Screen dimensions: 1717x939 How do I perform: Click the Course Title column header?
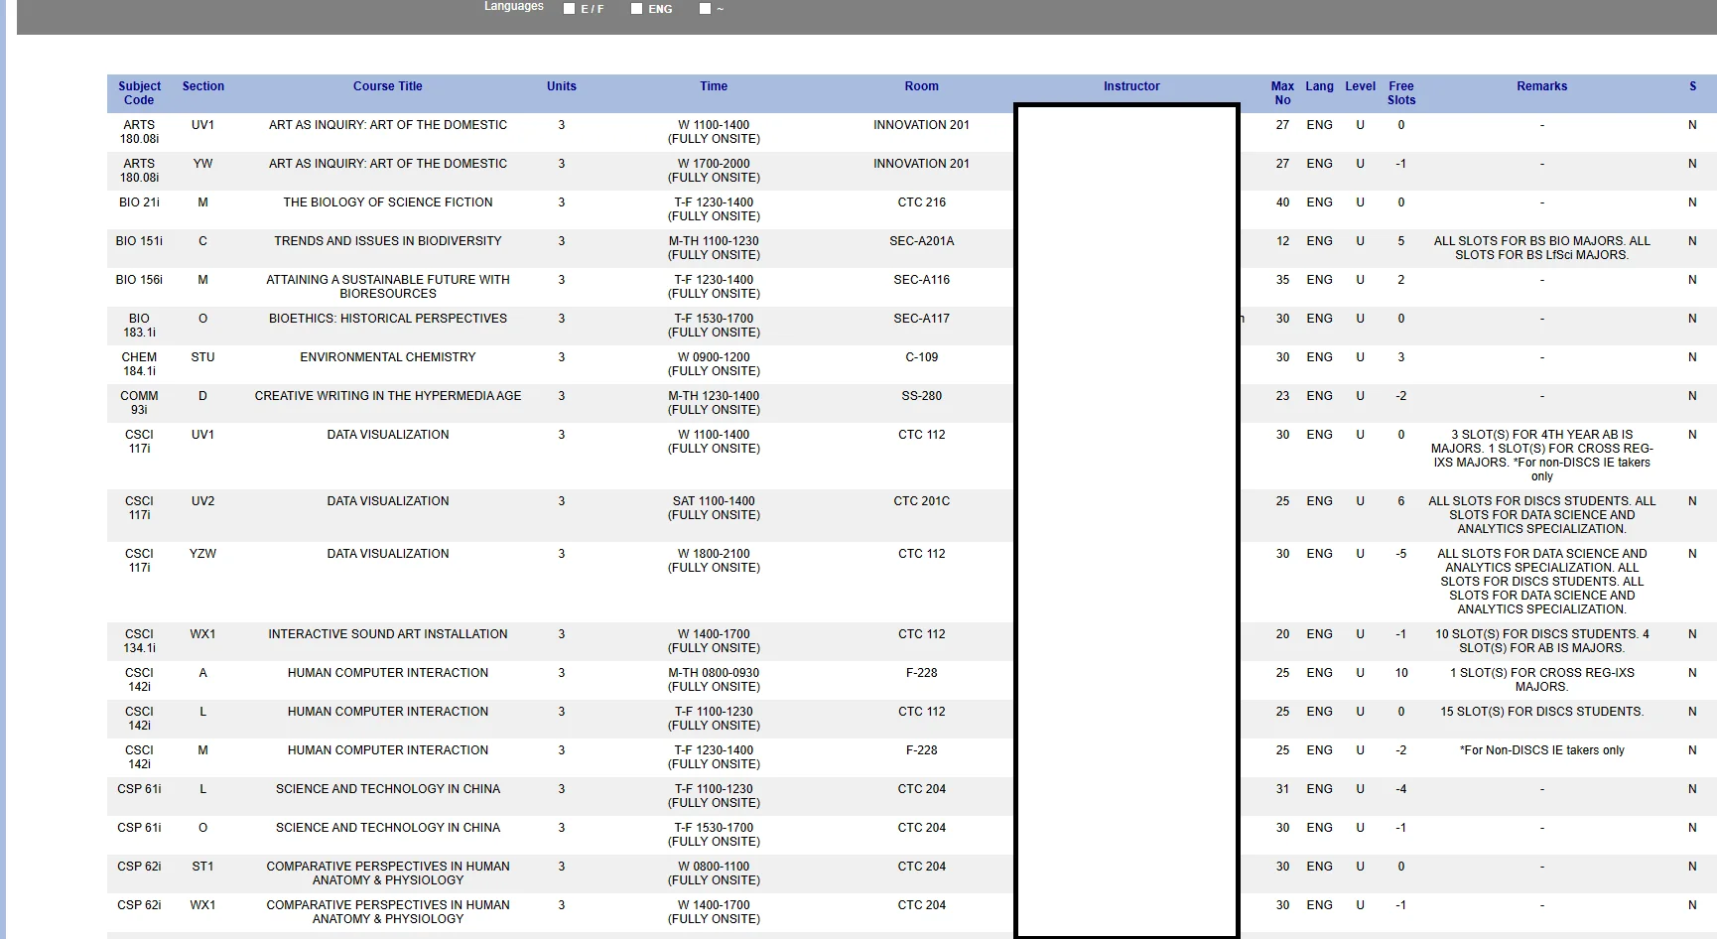click(x=387, y=86)
